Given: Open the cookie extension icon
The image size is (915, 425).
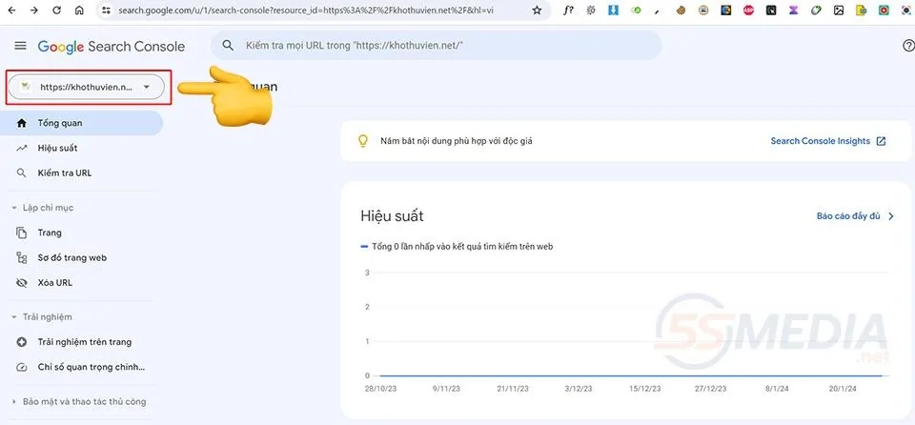Looking at the screenshot, I should click(x=681, y=10).
